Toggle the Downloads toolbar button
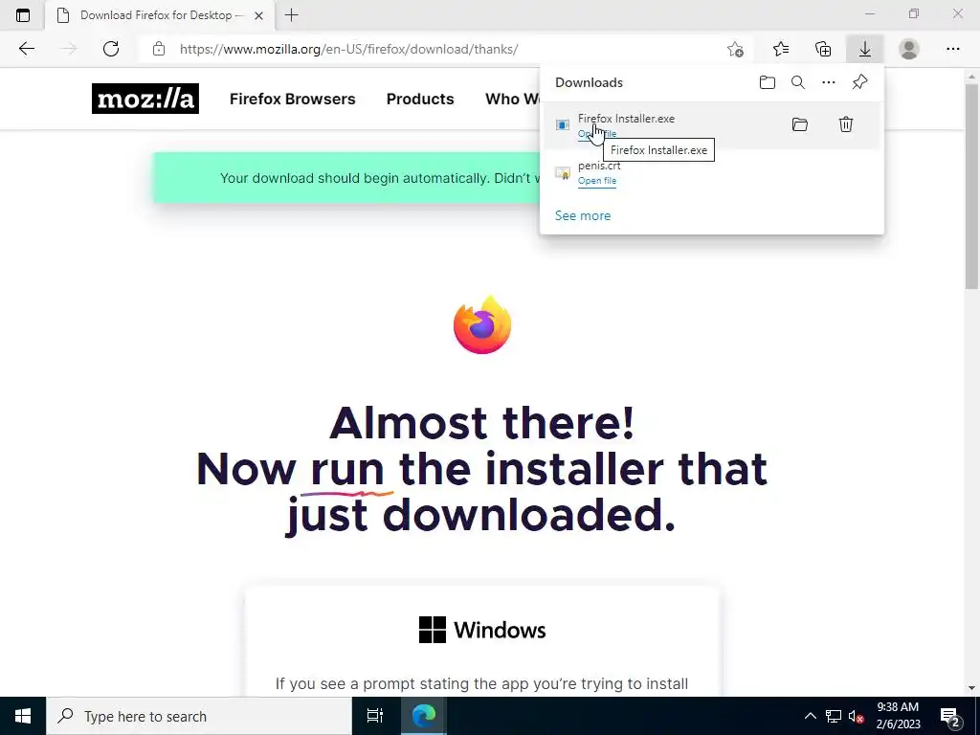 pyautogui.click(x=865, y=49)
